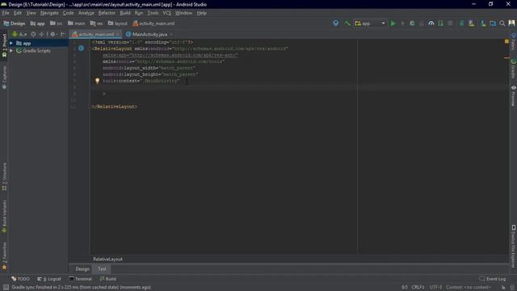Click the res breadcrumb folder
Image resolution: width=517 pixels, height=291 pixels.
[97, 23]
